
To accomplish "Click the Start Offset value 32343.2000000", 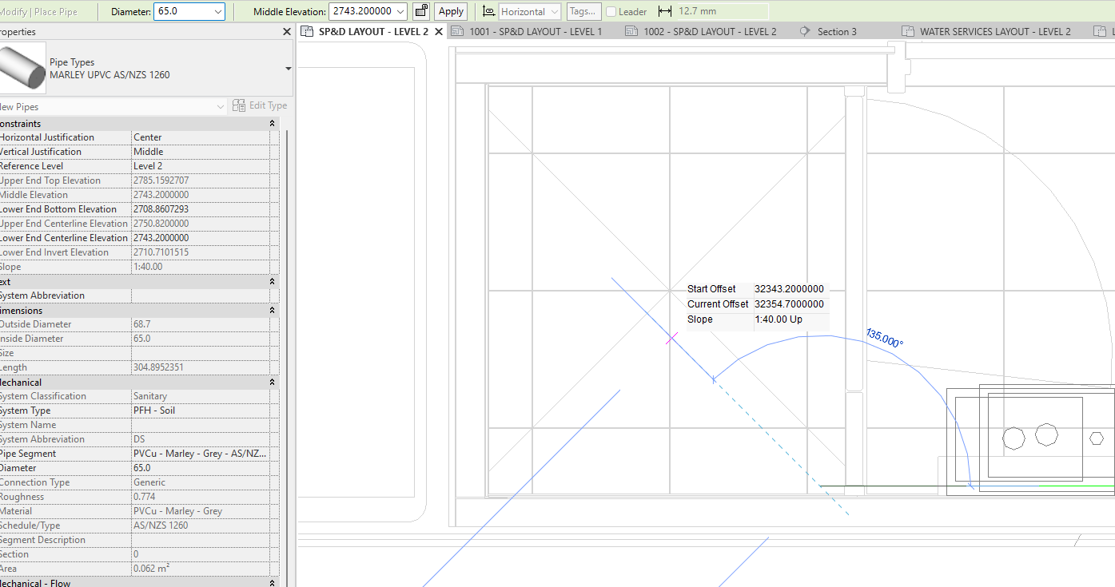I will tap(789, 289).
